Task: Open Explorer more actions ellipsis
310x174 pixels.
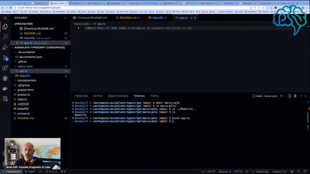Action: pyautogui.click(x=65, y=18)
